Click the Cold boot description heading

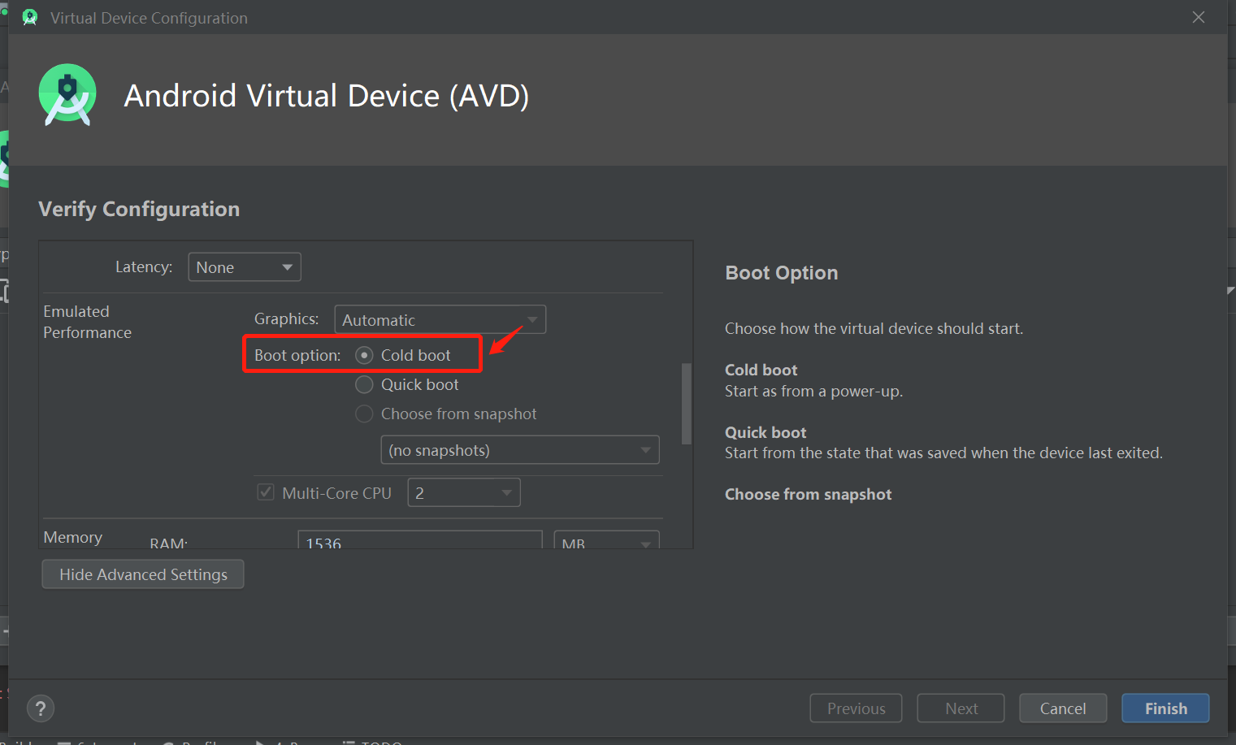pos(761,370)
